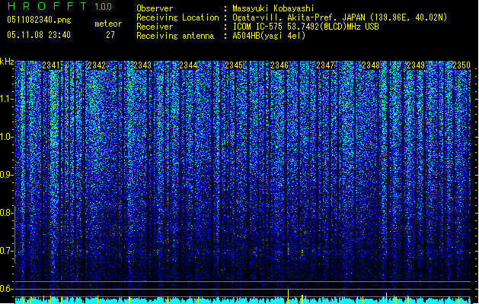Click the 2350 time marker

coord(461,65)
